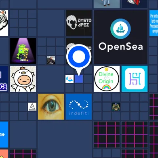The width and height of the screenshot is (158, 158).
Task: Click the tiny car photo land tile
Action: tap(51, 60)
